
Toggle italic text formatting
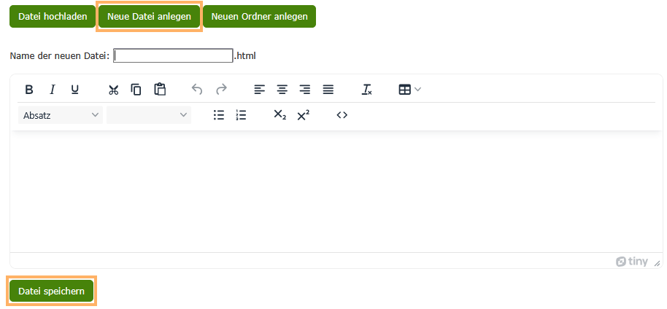pos(52,90)
